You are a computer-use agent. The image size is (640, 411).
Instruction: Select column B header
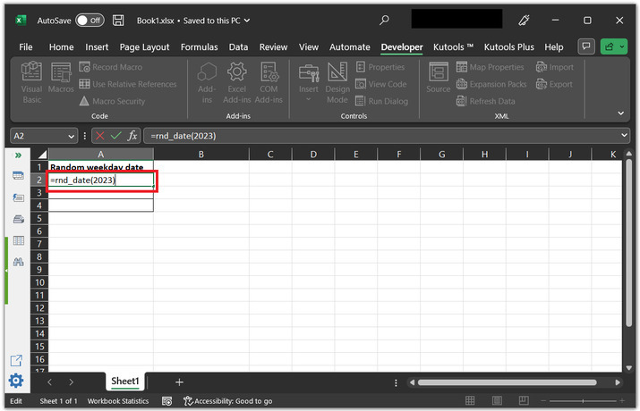[201, 155]
